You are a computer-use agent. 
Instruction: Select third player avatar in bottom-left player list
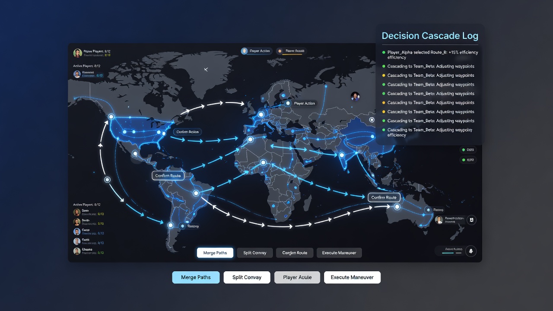click(77, 232)
